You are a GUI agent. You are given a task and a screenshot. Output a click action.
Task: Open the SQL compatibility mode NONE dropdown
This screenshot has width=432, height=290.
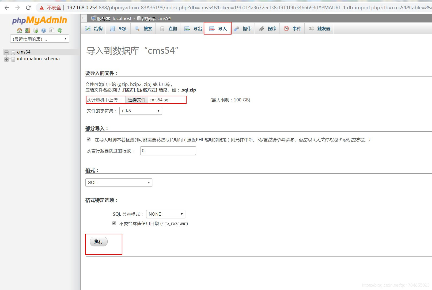[x=165, y=214]
